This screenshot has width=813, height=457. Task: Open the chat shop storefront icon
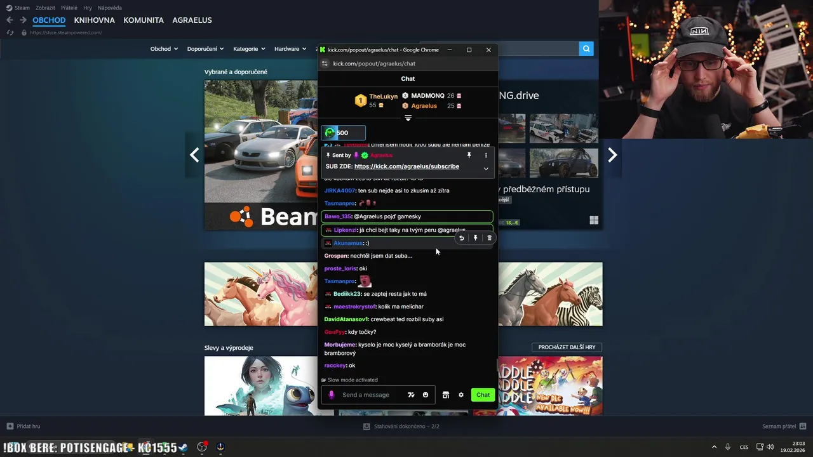446,395
